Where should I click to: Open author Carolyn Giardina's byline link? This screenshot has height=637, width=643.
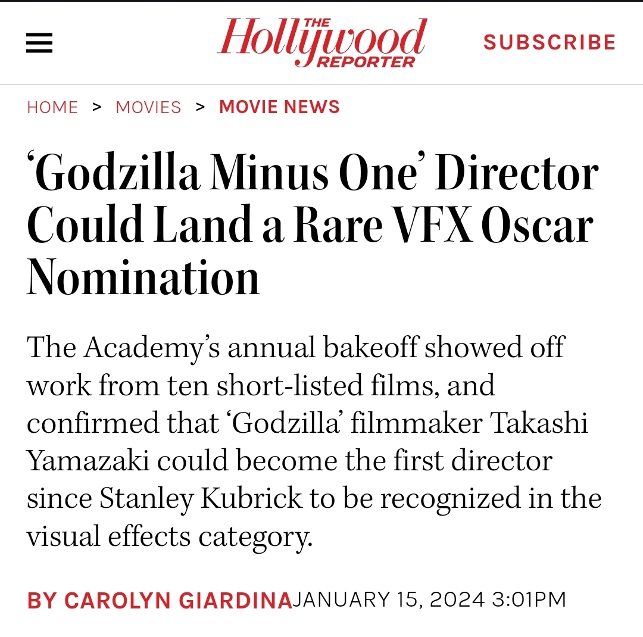(160, 600)
